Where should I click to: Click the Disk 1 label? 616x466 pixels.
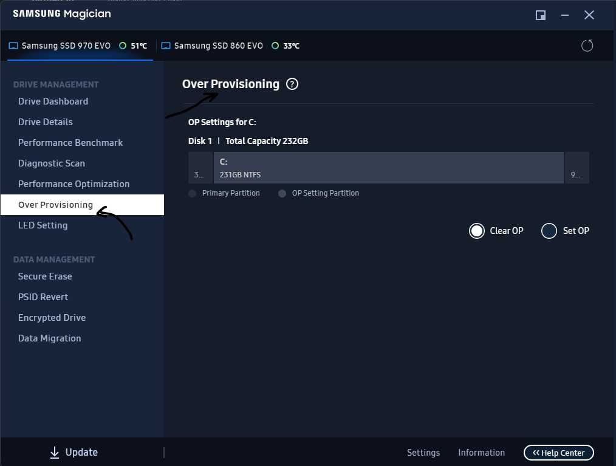(x=200, y=141)
